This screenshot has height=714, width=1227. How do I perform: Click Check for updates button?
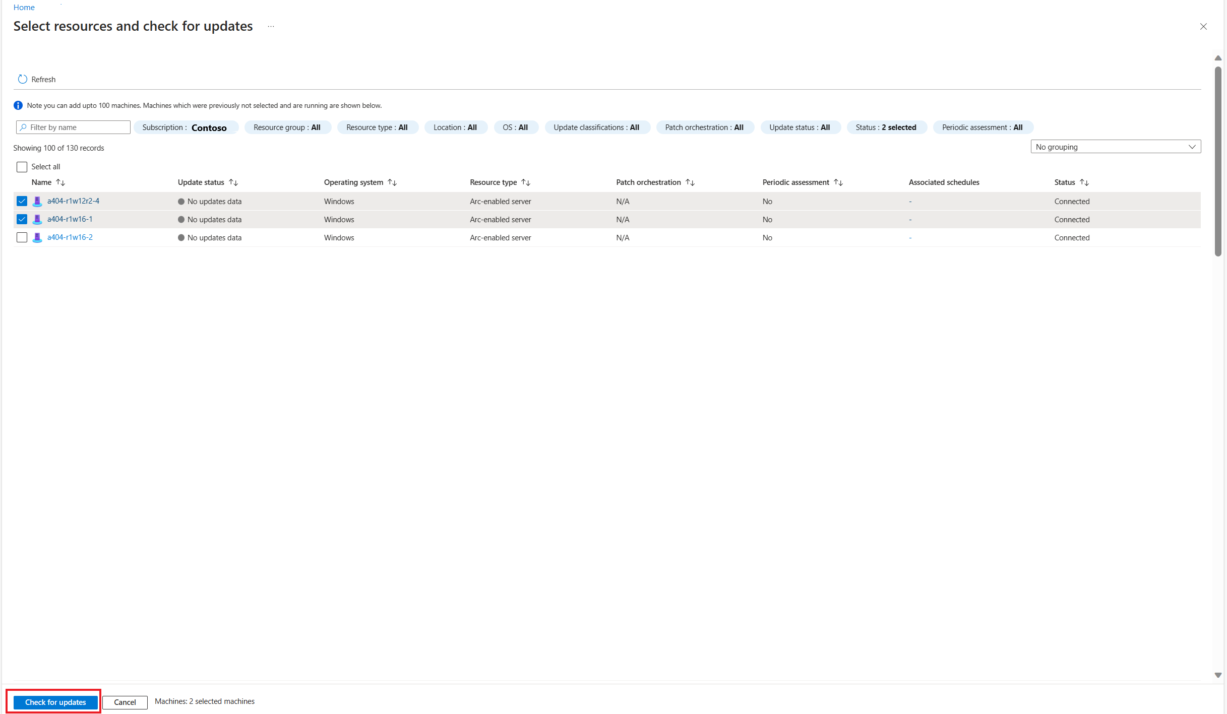tap(56, 702)
